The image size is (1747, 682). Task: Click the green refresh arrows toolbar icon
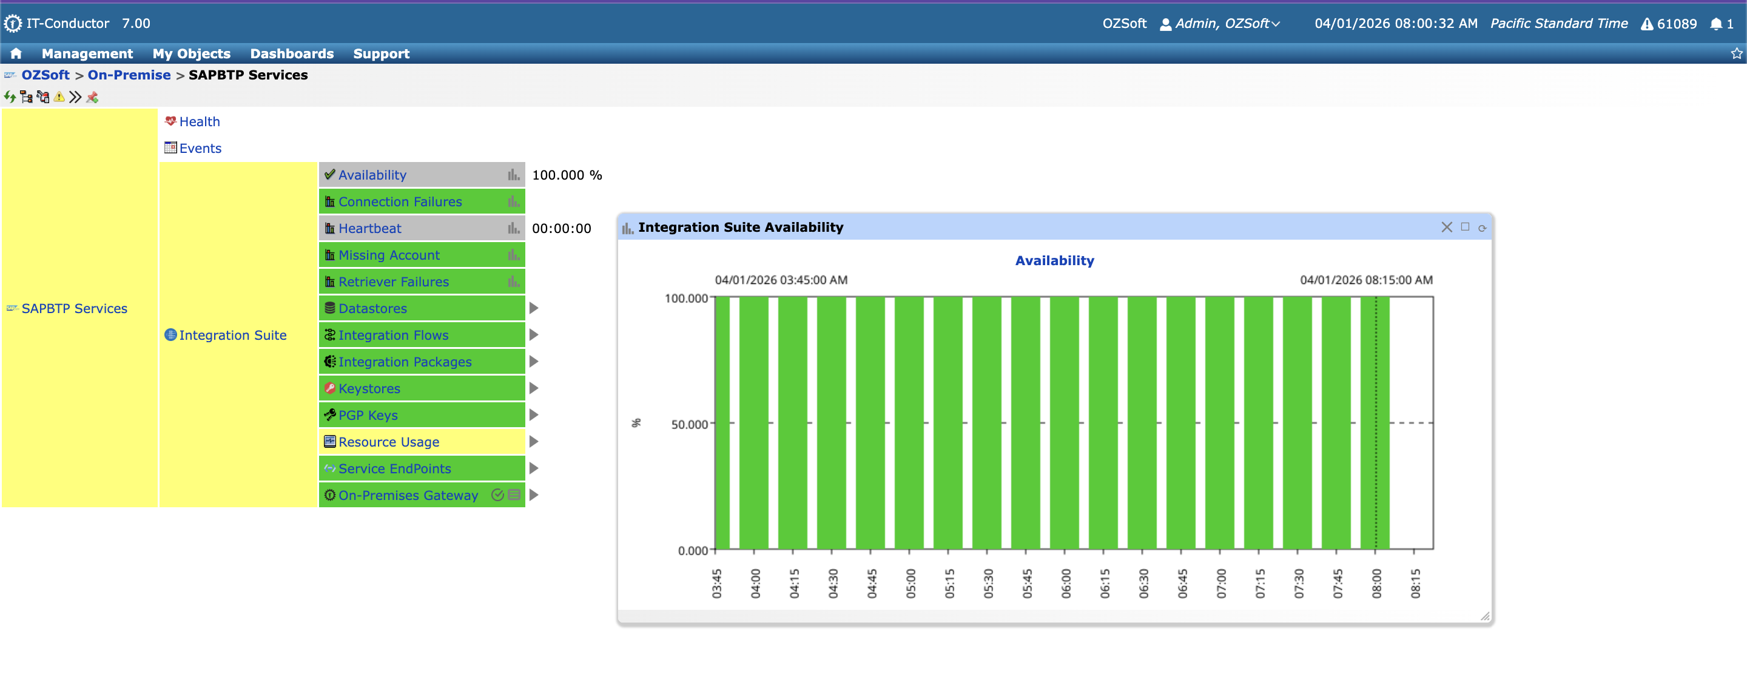click(x=10, y=97)
